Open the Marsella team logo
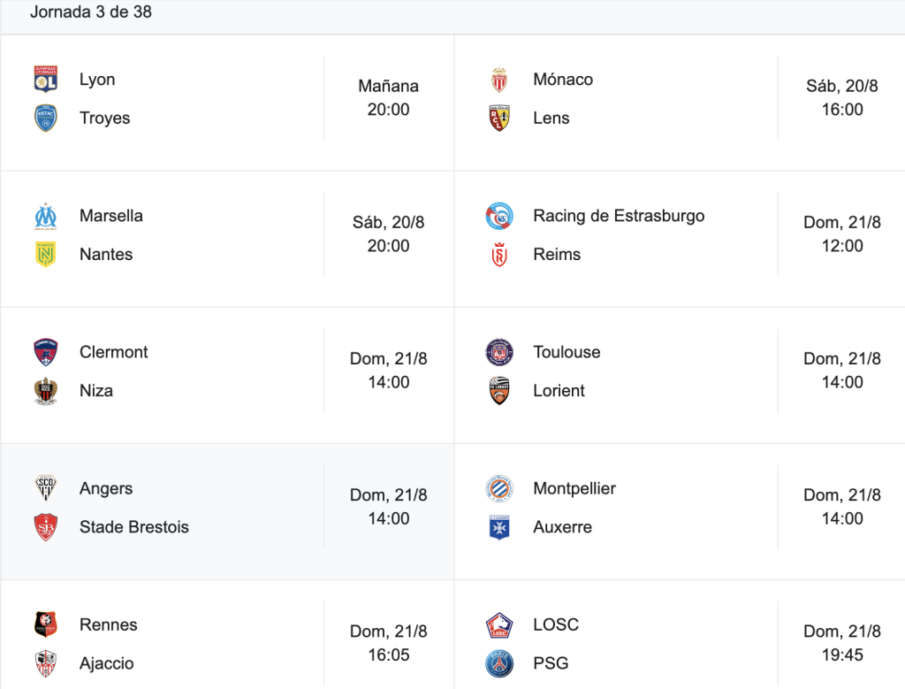 [x=46, y=216]
